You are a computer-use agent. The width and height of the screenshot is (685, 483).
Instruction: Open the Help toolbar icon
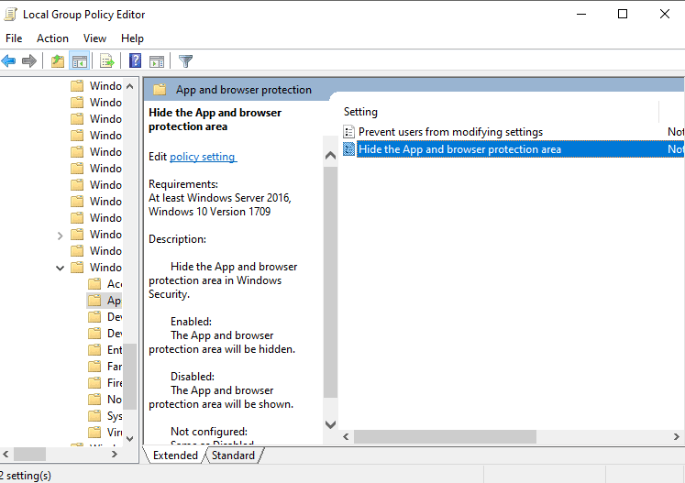click(x=136, y=61)
